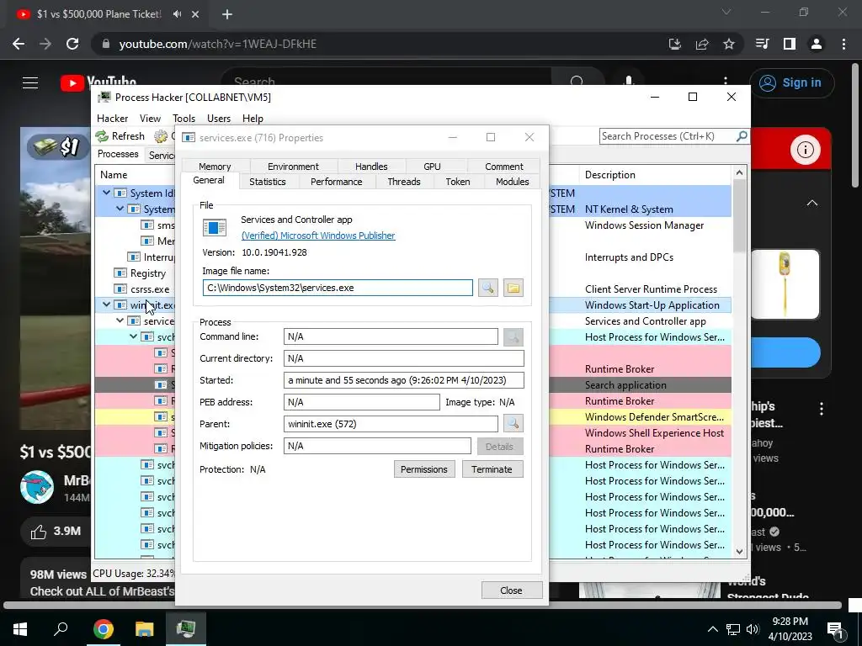Open the Comment tab

pos(503,167)
